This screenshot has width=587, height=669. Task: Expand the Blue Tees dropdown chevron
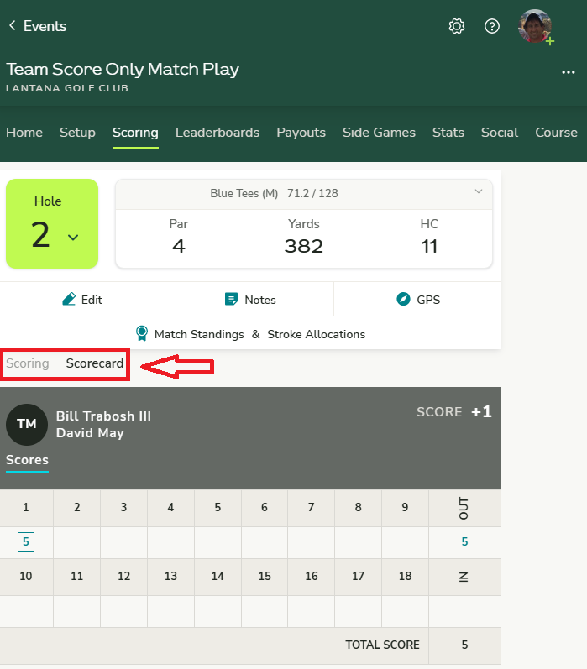[x=479, y=192]
